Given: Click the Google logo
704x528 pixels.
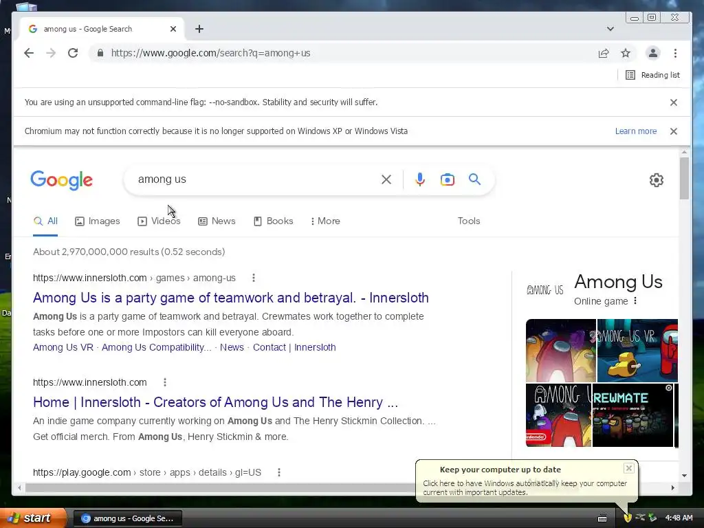Looking at the screenshot, I should [x=61, y=180].
